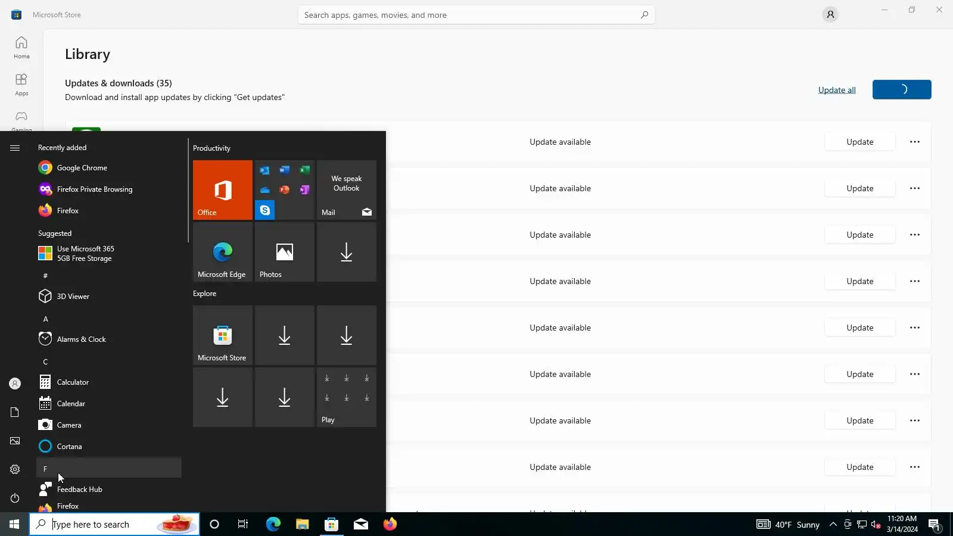Launch Firefox from the taskbar
This screenshot has height=536, width=953.
click(x=390, y=524)
